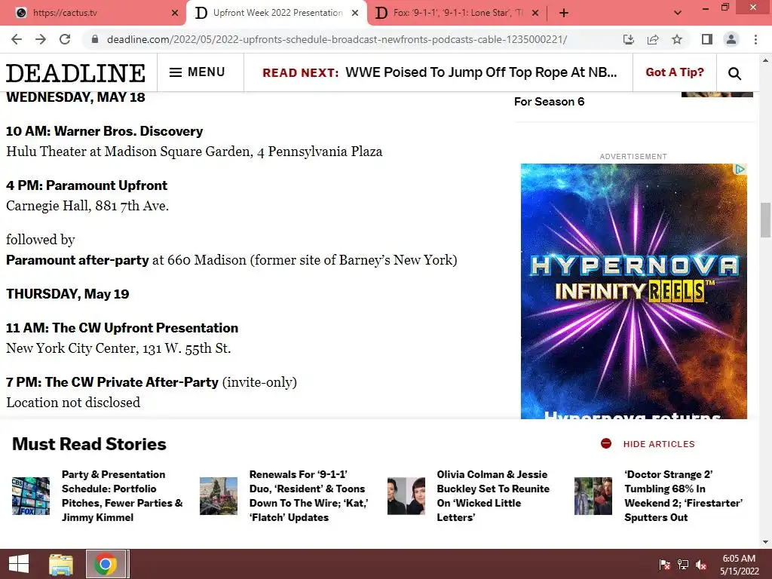Click the Doctor Strange story thumbnail
The width and height of the screenshot is (772, 579).
click(593, 496)
